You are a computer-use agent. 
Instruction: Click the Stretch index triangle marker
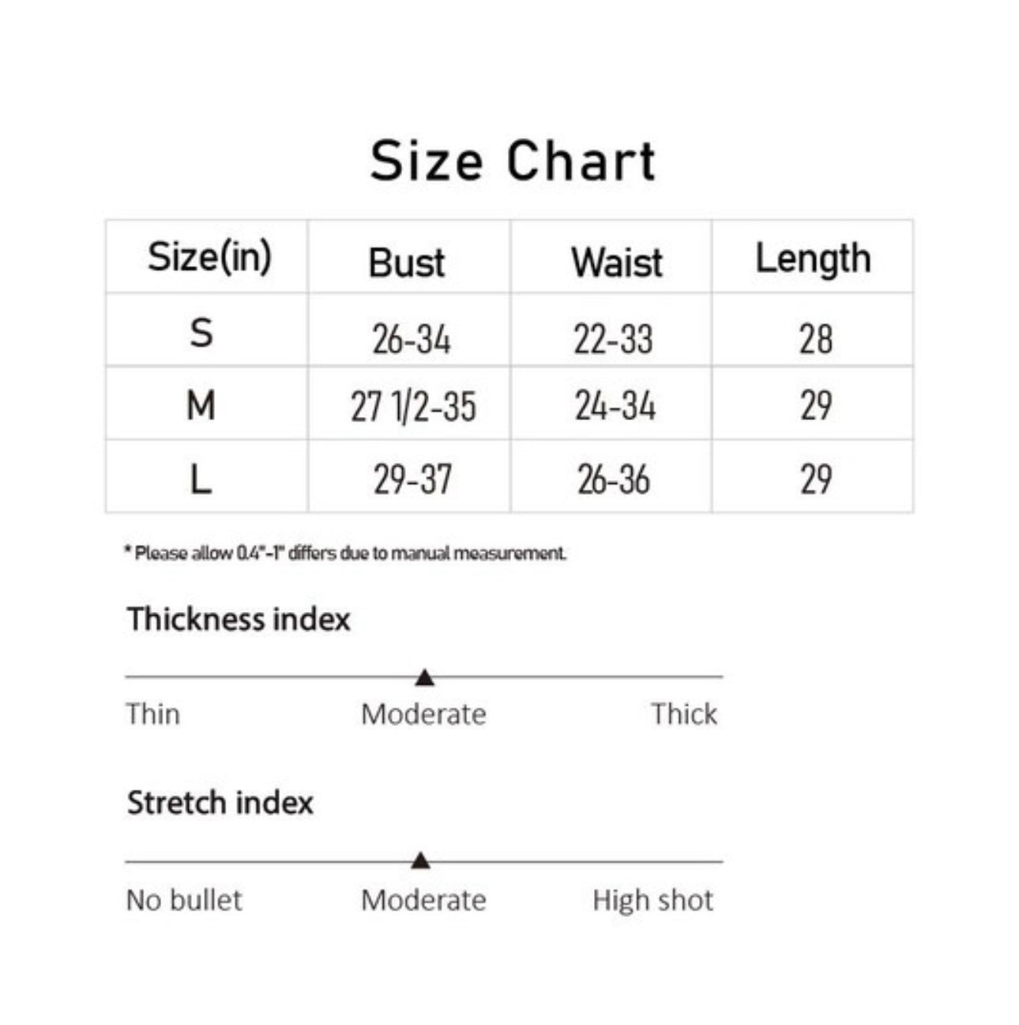(421, 861)
